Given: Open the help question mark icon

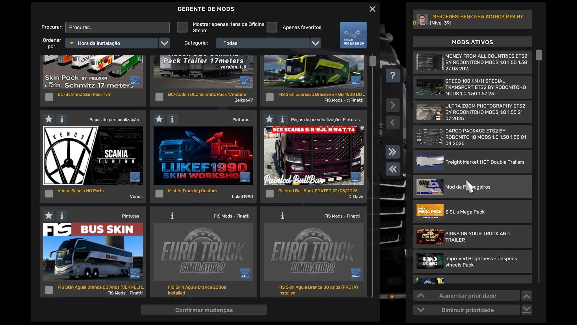Looking at the screenshot, I should [393, 76].
